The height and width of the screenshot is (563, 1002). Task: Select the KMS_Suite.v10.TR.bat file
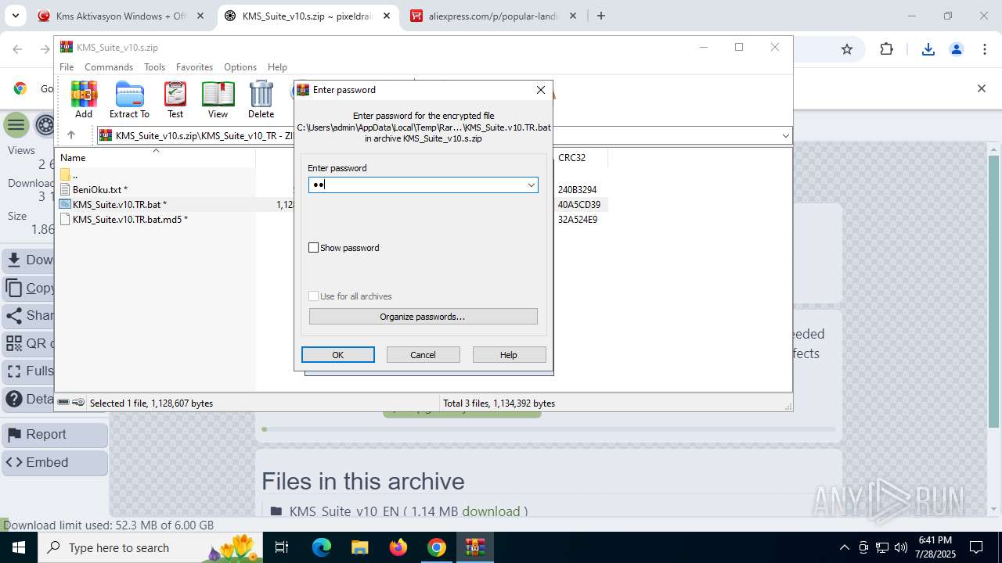click(119, 205)
